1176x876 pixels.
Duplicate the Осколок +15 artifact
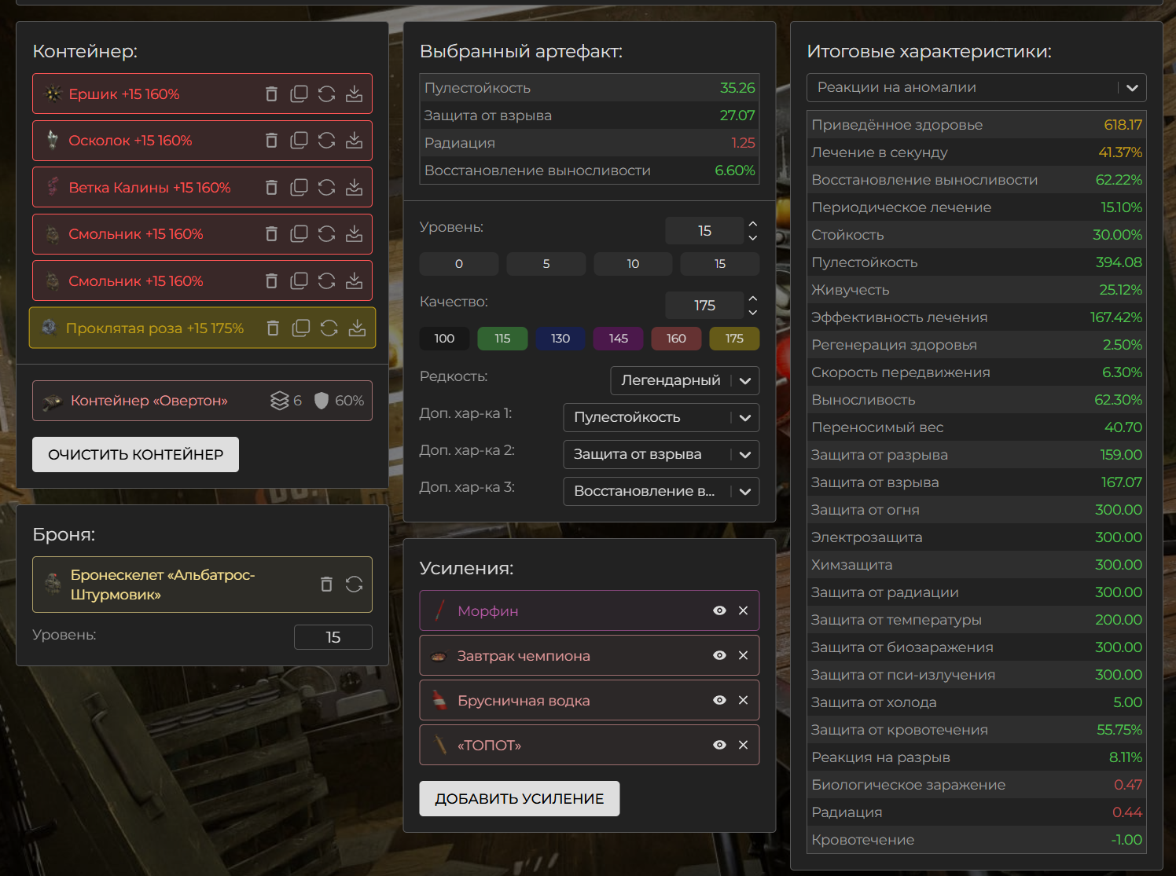[x=299, y=141]
